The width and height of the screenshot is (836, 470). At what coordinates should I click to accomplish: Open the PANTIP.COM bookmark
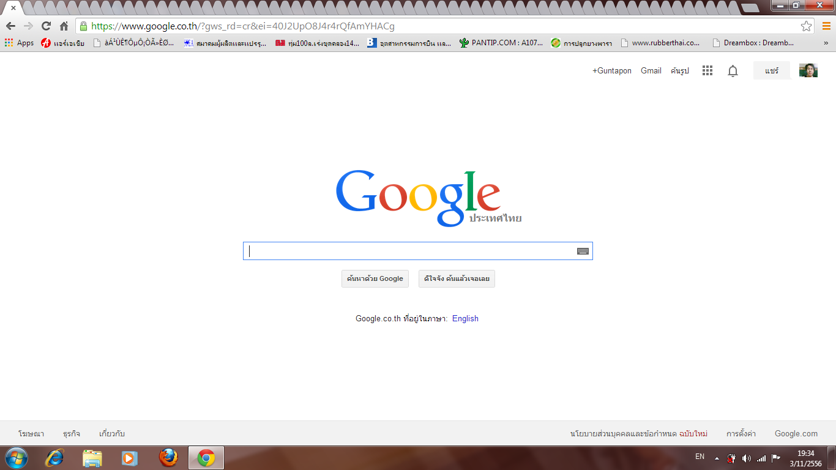point(501,43)
